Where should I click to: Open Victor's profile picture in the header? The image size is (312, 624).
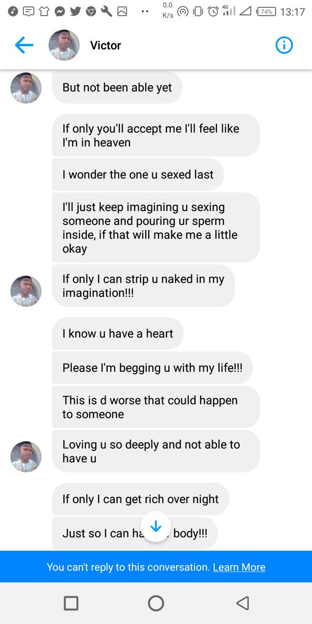click(x=64, y=46)
